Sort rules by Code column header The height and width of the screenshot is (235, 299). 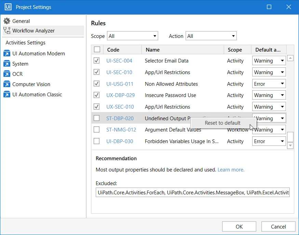click(x=122, y=50)
